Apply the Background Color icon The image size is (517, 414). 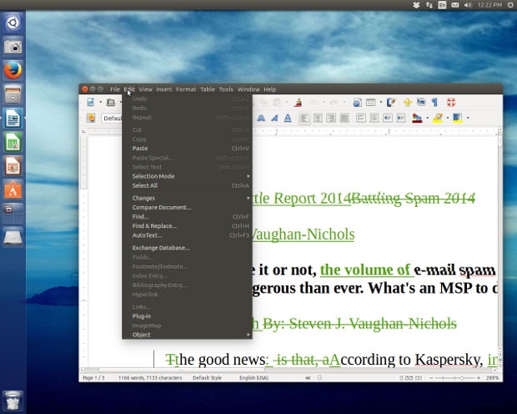coord(458,118)
